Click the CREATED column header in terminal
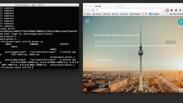Image resolution: width=183 pixels, height=103 pixels. click(64, 44)
